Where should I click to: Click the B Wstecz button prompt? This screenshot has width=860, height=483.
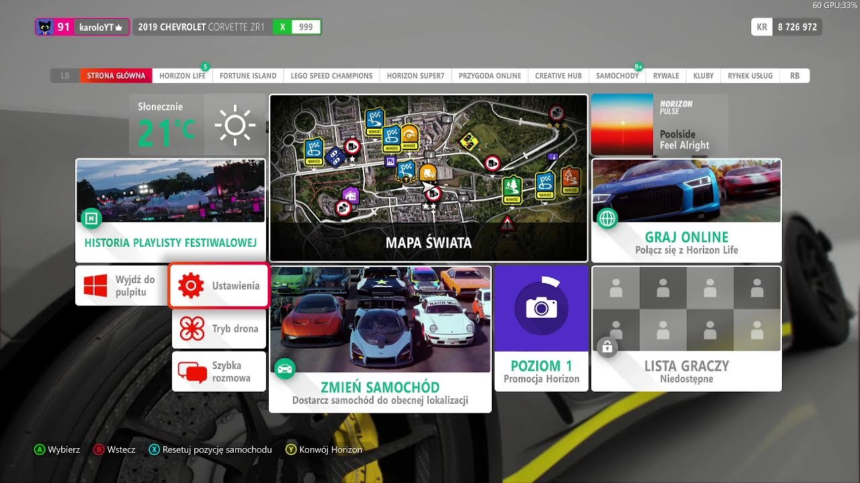(x=115, y=449)
